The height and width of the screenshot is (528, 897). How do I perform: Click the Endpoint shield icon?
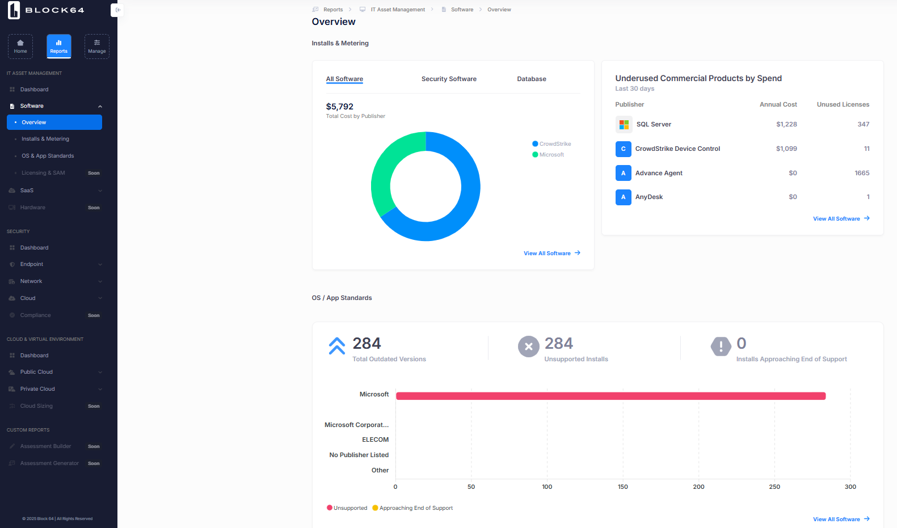click(x=12, y=264)
